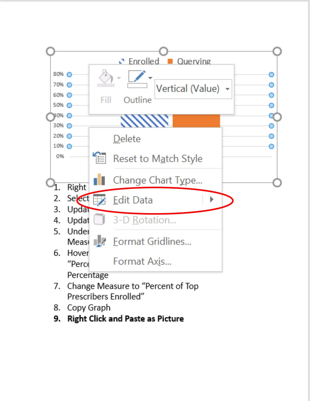The height and width of the screenshot is (401, 310).
Task: Click the striped blue Enrolled bar
Action: tap(144, 121)
